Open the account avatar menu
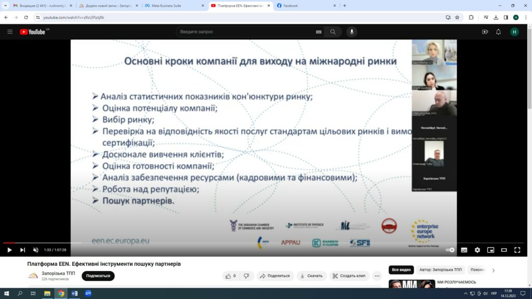The image size is (532, 299). [514, 32]
